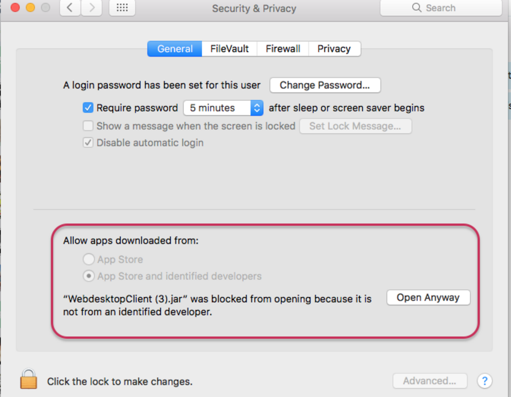This screenshot has width=511, height=397.
Task: Minimize window with the yellow button
Action: click(30, 7)
